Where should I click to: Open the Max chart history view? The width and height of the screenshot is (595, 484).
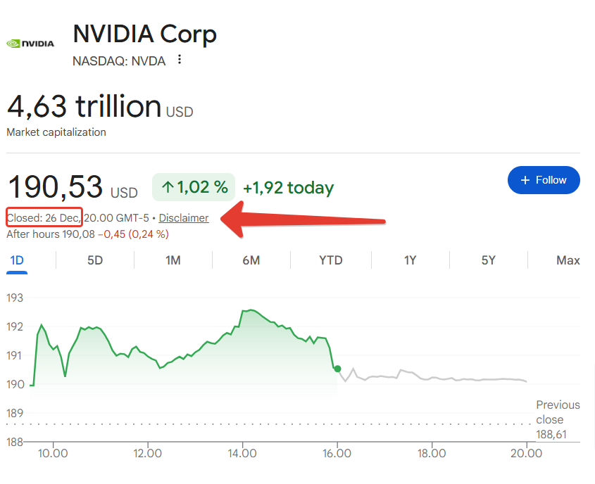click(x=568, y=260)
